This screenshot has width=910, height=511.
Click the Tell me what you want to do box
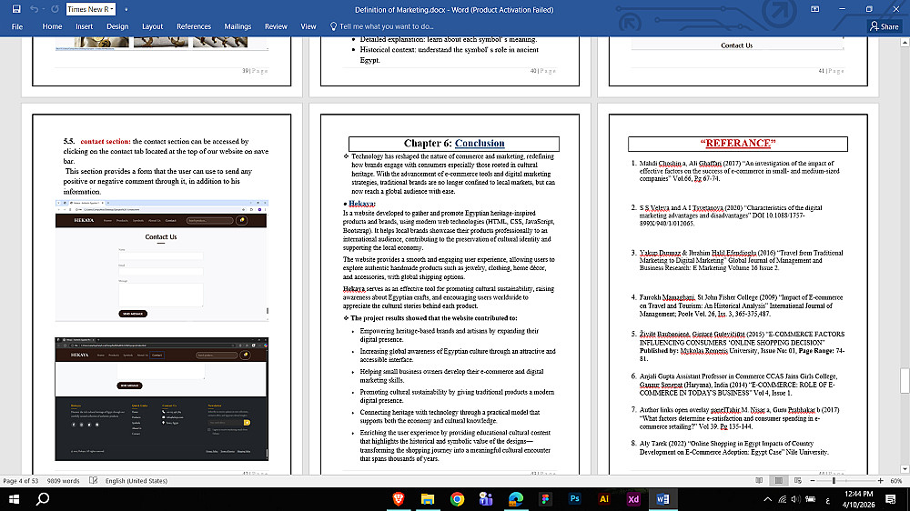click(382, 26)
